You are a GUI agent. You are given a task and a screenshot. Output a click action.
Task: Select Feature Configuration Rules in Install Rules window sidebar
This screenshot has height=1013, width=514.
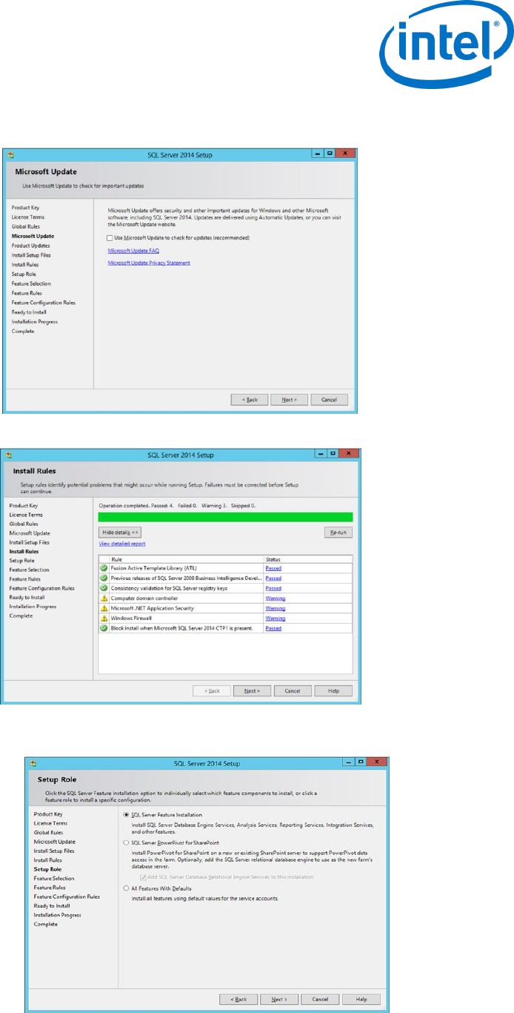pos(41,588)
